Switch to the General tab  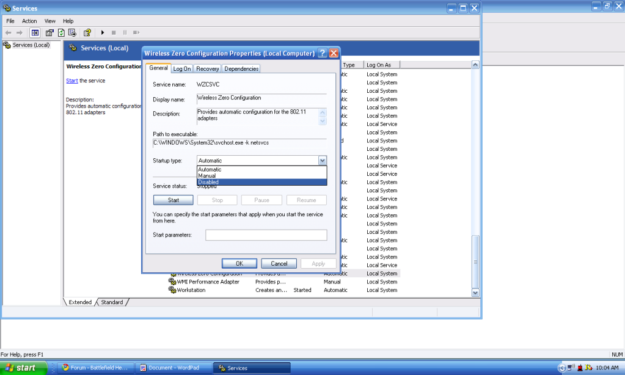[158, 68]
